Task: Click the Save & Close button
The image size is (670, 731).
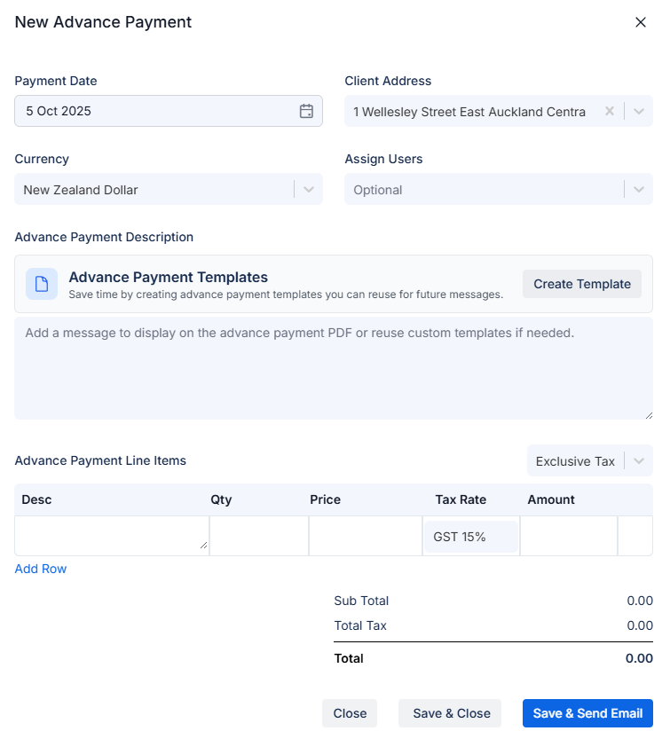Action: coord(449,712)
